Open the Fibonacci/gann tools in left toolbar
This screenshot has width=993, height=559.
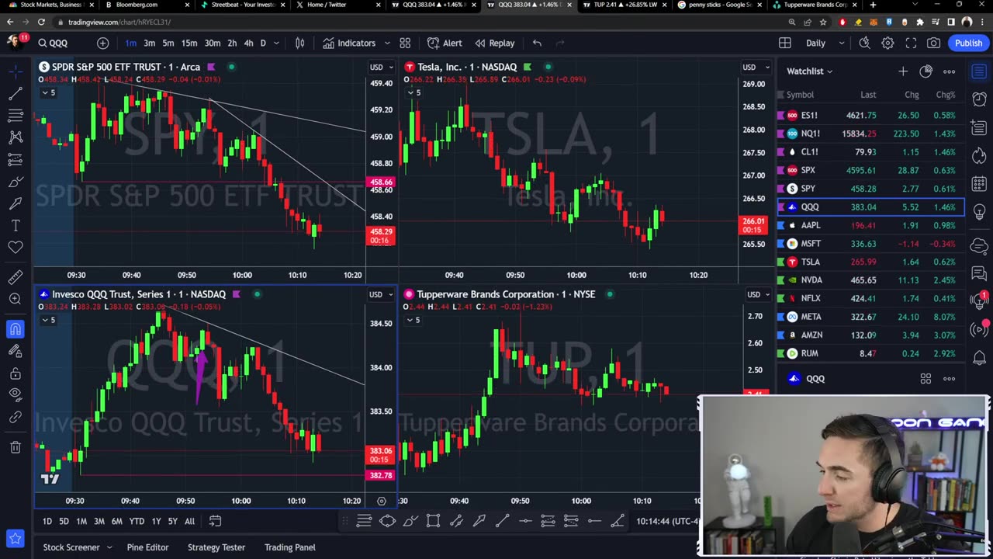[15, 116]
